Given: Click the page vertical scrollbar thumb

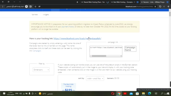Looking at the screenshot, I should (170, 14).
